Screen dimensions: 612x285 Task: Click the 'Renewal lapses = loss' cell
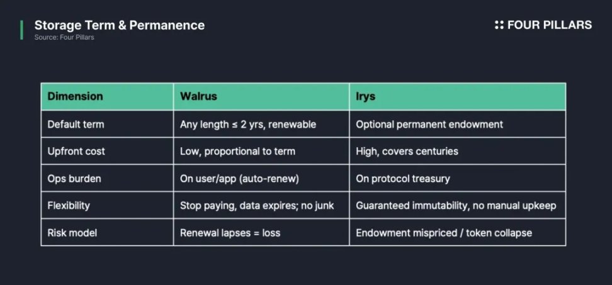(230, 233)
